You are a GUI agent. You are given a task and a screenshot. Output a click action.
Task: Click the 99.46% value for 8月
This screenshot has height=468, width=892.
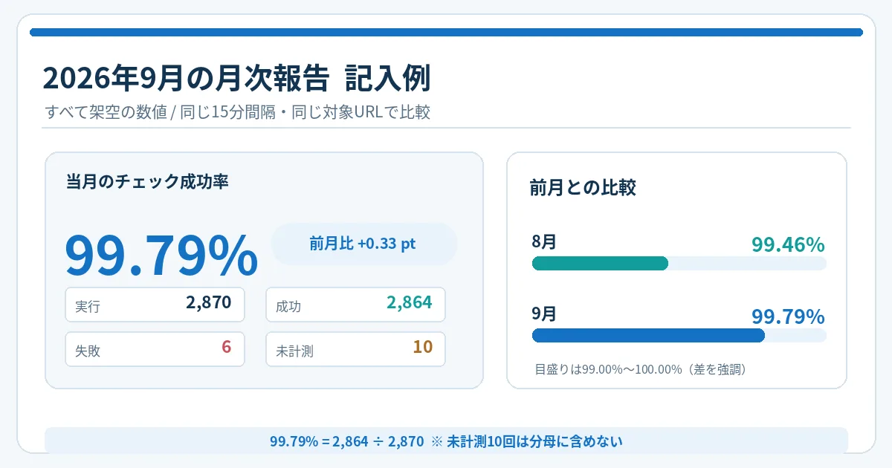788,244
